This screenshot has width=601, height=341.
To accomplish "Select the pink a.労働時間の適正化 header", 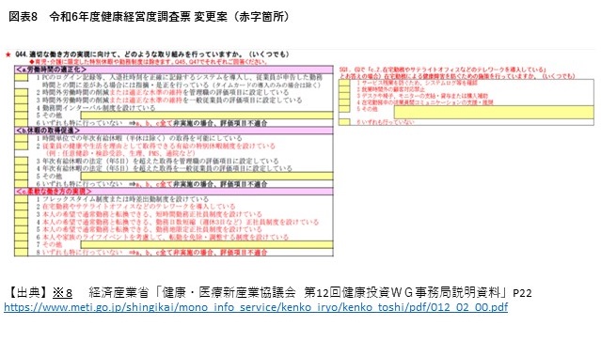I will (174, 70).
